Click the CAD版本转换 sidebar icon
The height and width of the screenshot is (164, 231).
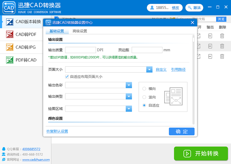[x=10, y=22]
